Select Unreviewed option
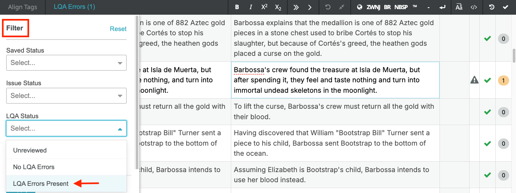516x193 pixels. [66, 150]
